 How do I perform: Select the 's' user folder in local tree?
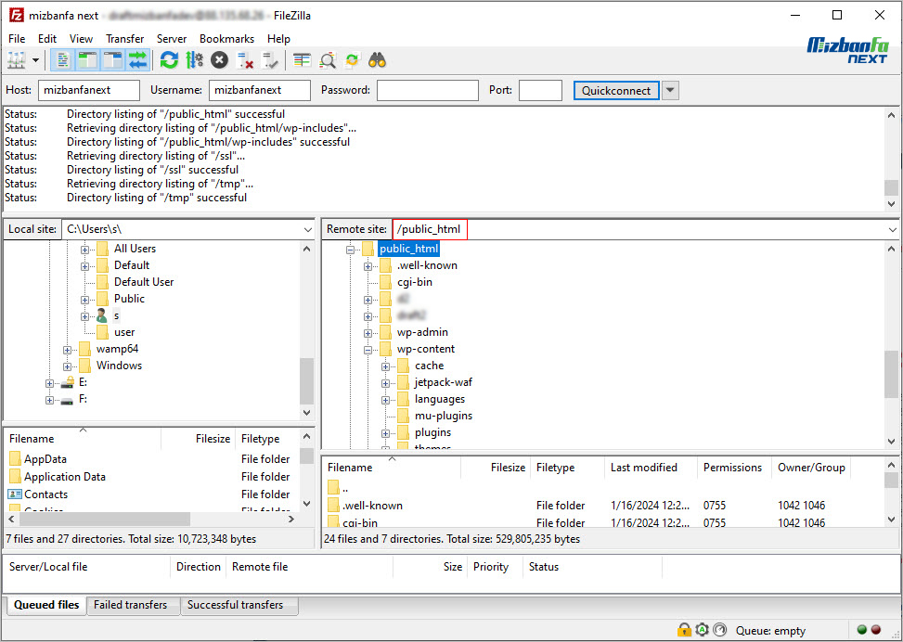click(x=116, y=315)
